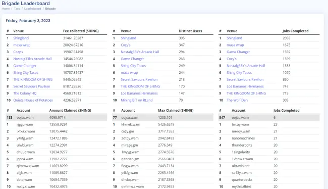Open Shingland in the Fee collected table

pyautogui.click(x=21, y=38)
